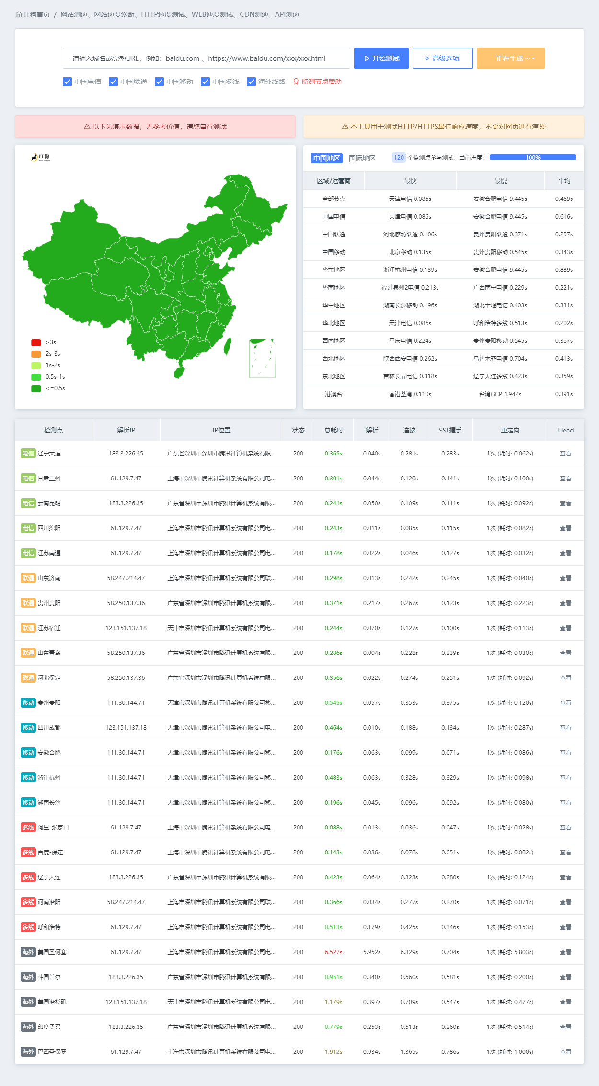Screen dimensions: 599x1086
Task: Uncheck the 中国电信 checkbox
Action: (68, 82)
